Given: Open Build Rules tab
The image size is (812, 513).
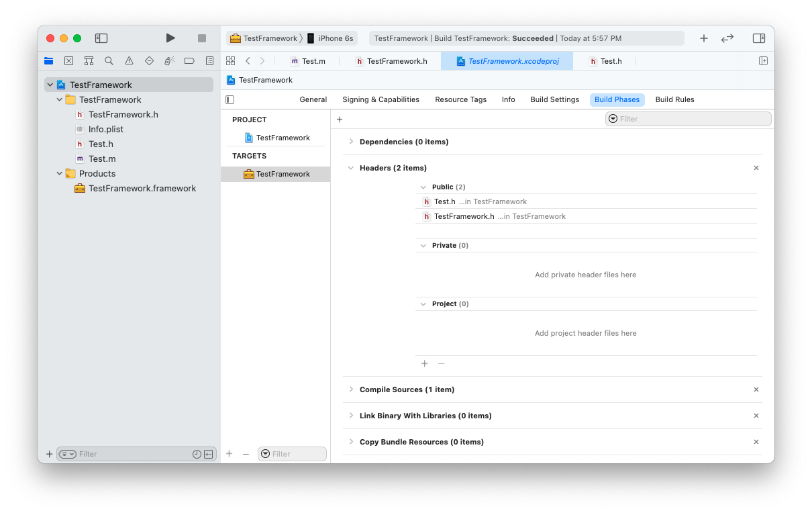Looking at the screenshot, I should pos(674,99).
